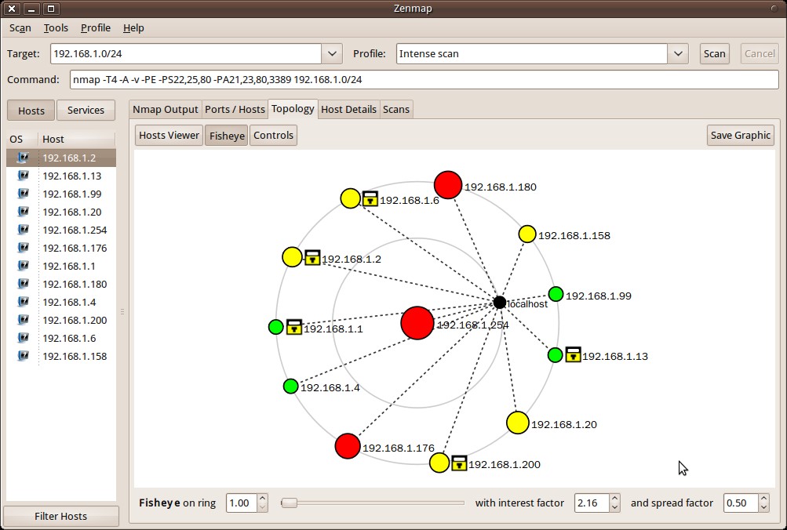Click the OS icon next to 192.168.1.99
Image resolution: width=787 pixels, height=530 pixels.
click(23, 194)
